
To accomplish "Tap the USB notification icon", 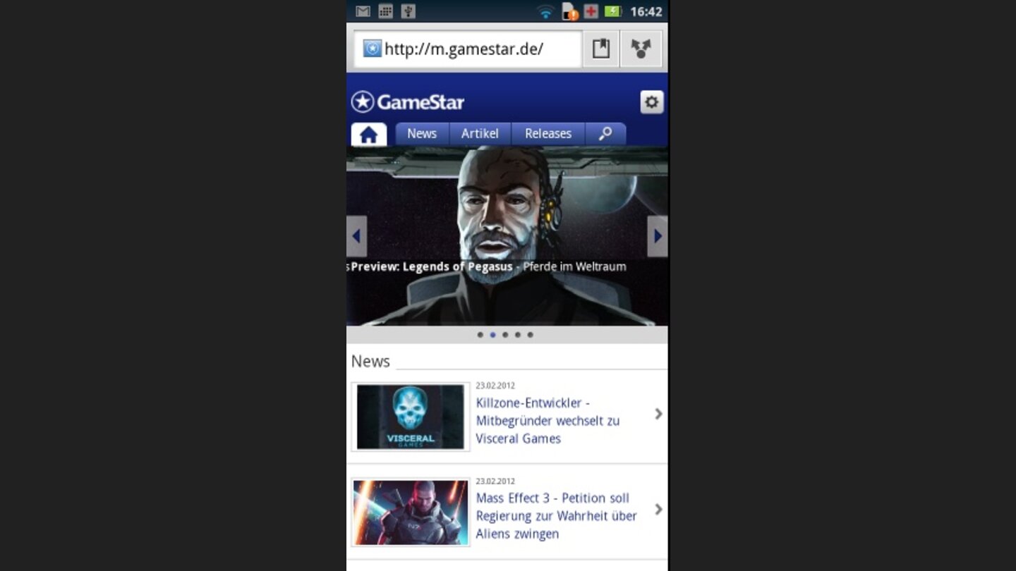I will (408, 11).
